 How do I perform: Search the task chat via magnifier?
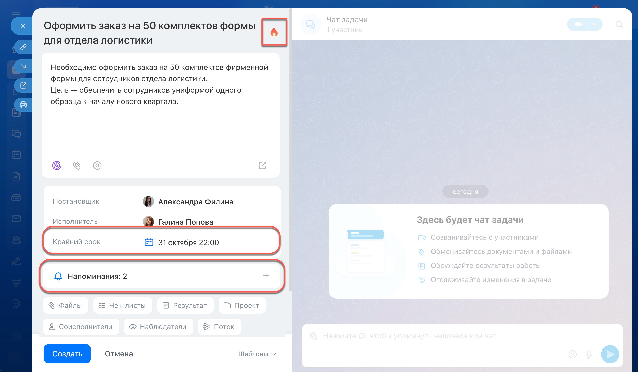coord(619,25)
